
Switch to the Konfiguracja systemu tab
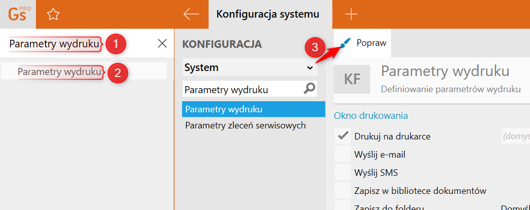click(x=268, y=14)
